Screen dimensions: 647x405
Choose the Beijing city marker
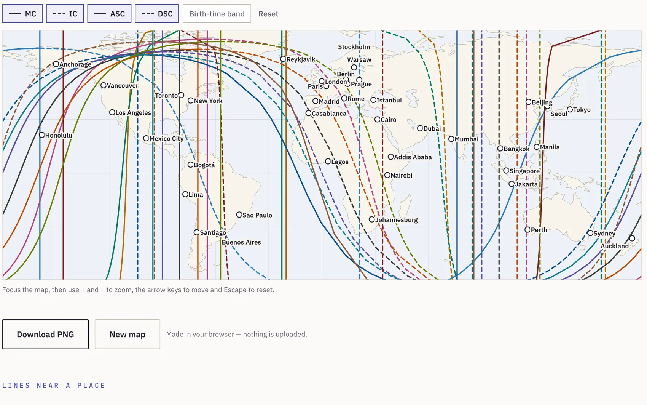pyautogui.click(x=529, y=102)
